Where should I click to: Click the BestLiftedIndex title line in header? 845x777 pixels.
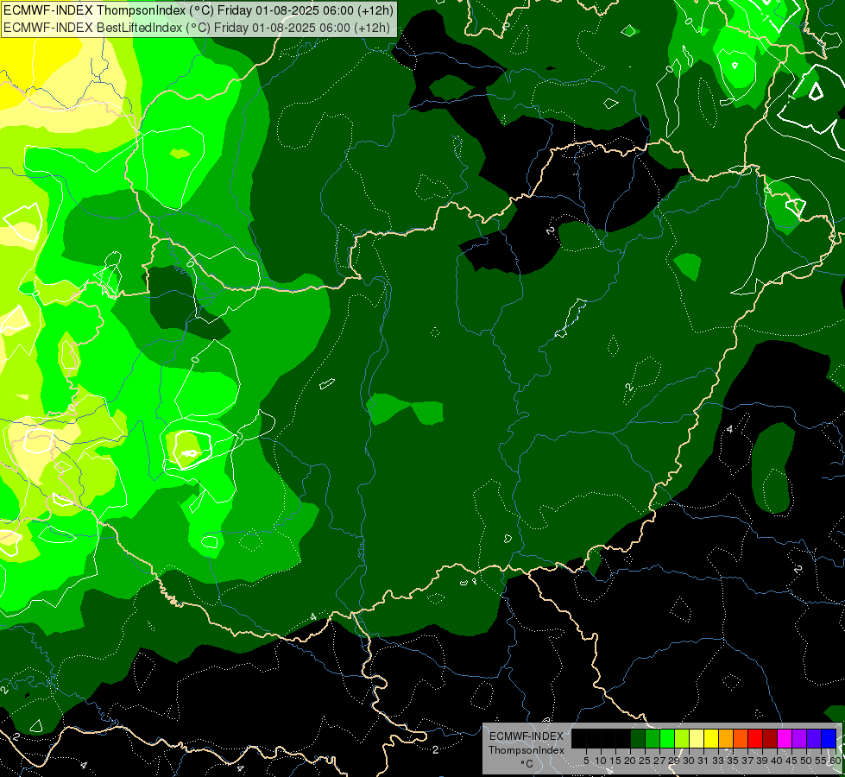(x=197, y=28)
